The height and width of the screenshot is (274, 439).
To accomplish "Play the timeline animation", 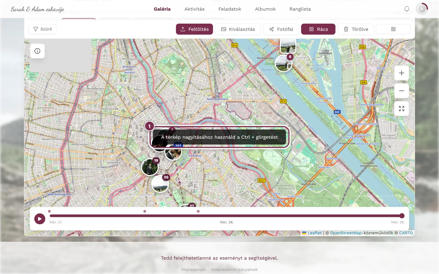I will 40,219.
